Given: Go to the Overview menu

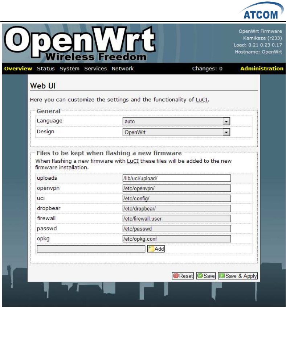Looking at the screenshot, I should pos(18,68).
